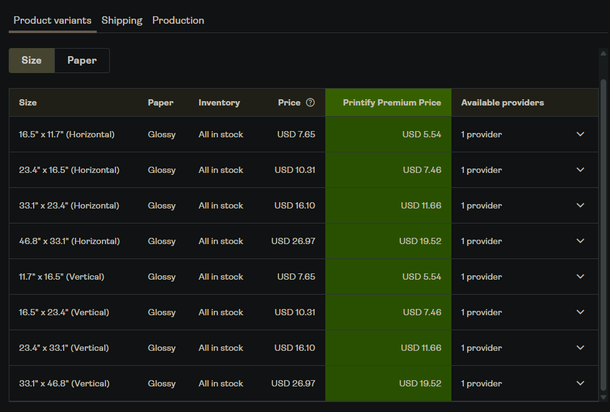Open the Production tab
Image resolution: width=610 pixels, height=412 pixels.
[x=178, y=21]
